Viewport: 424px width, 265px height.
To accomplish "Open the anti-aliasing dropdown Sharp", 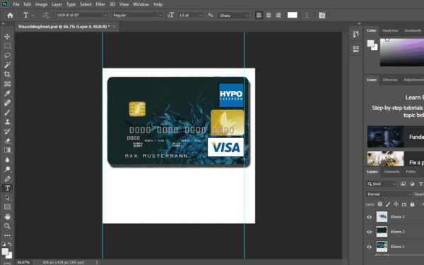I will pyautogui.click(x=233, y=16).
